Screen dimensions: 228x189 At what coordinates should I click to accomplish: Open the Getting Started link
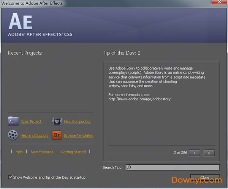point(73,152)
